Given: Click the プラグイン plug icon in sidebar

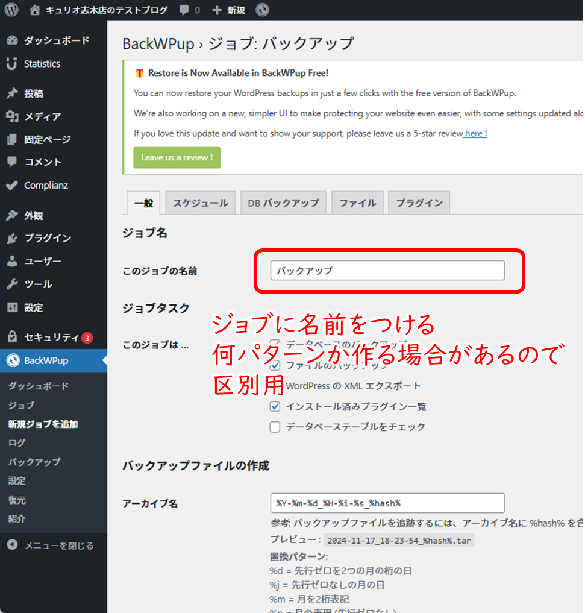Looking at the screenshot, I should 13,238.
